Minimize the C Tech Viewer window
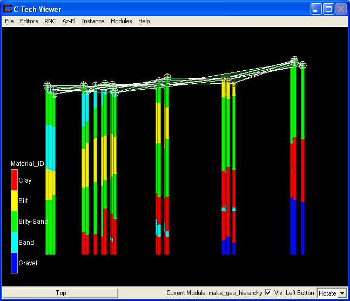 pyautogui.click(x=315, y=9)
